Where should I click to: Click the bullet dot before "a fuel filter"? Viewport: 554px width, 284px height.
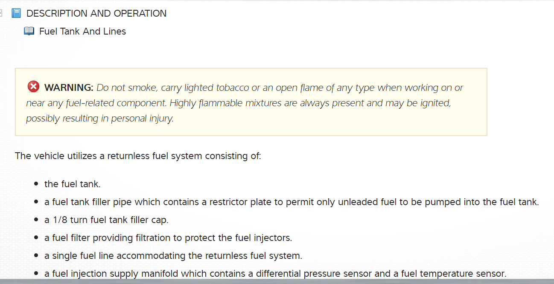(x=36, y=238)
